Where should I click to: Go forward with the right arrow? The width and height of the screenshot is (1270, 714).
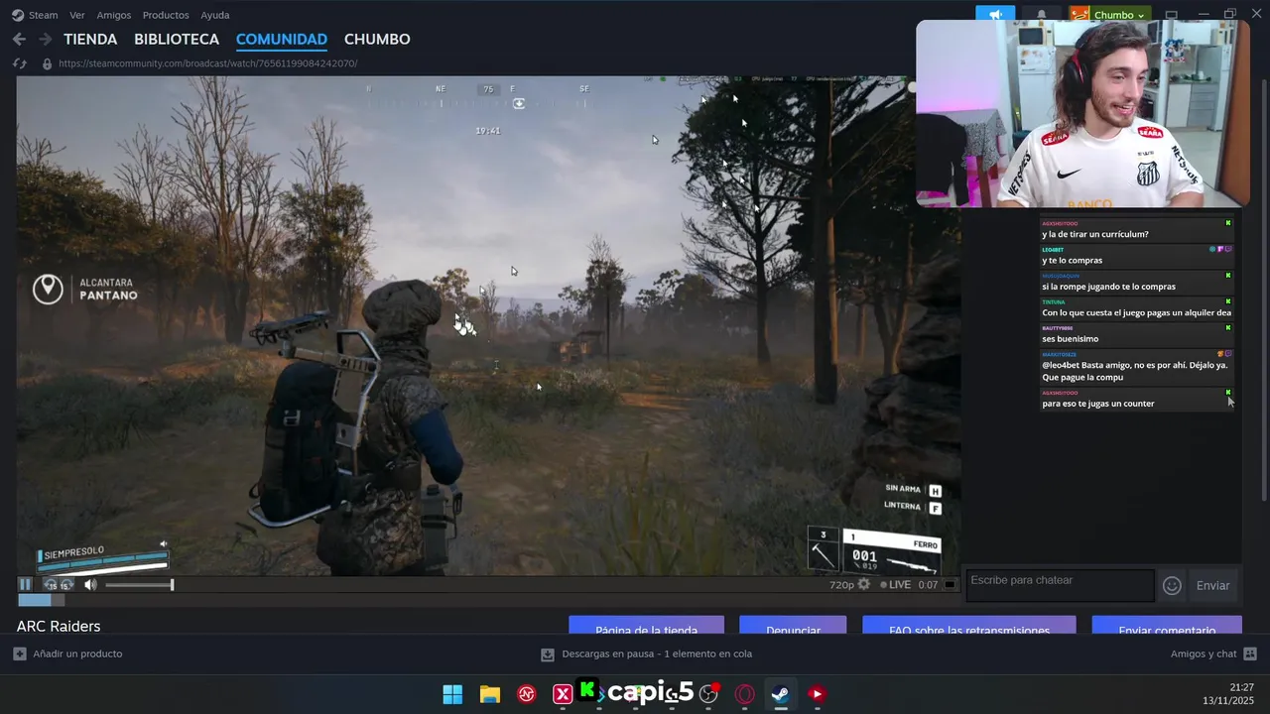coord(45,39)
